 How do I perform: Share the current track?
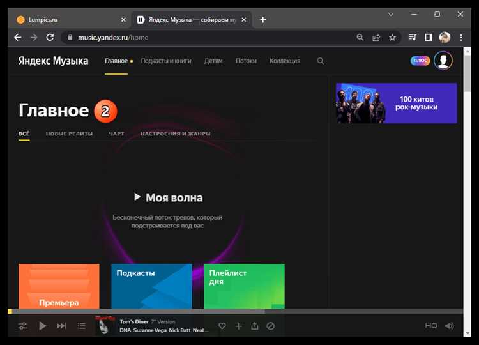click(x=254, y=326)
